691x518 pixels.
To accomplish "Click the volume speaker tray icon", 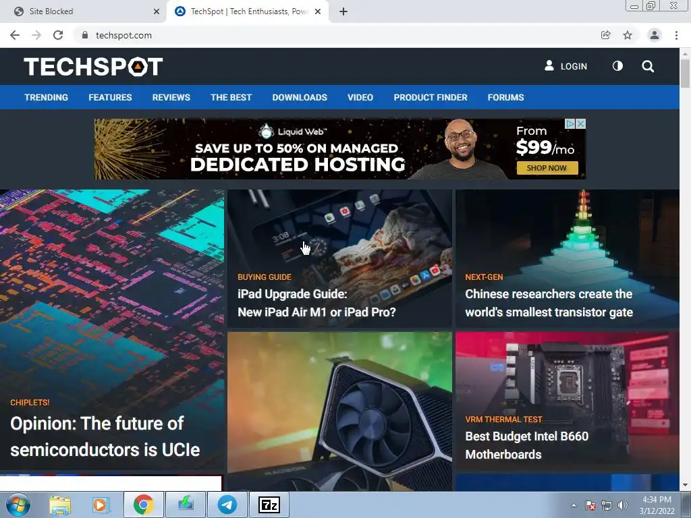I will point(623,505).
